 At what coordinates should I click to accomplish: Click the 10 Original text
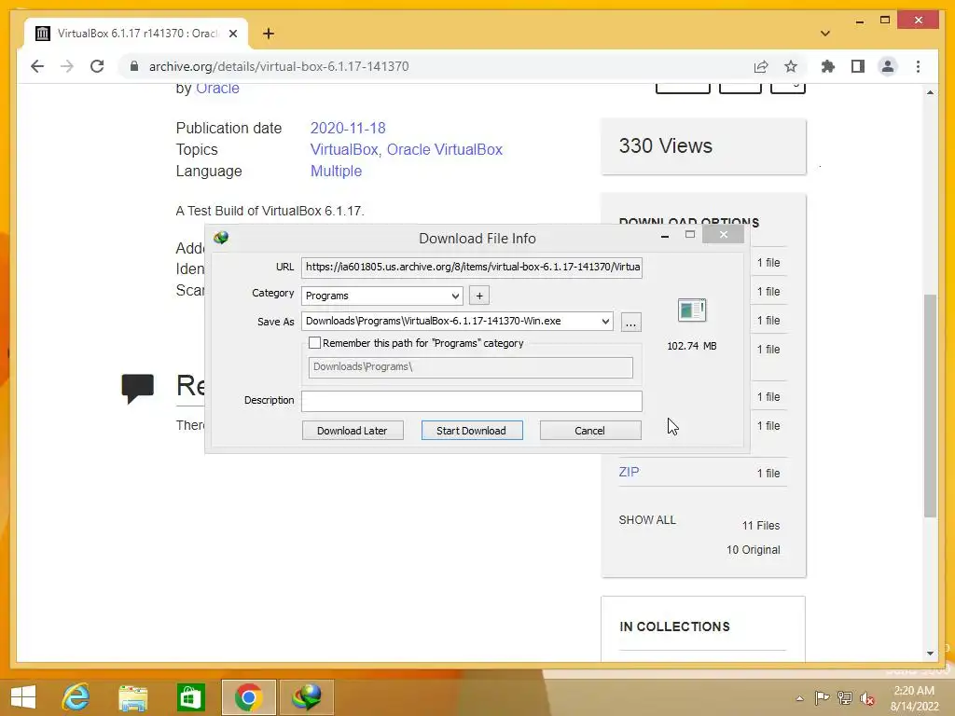pos(753,550)
